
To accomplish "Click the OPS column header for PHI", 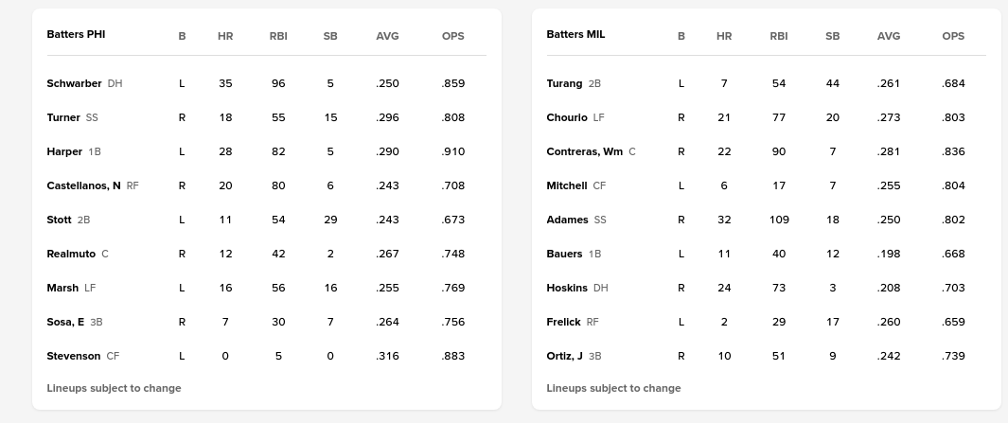I will coord(452,36).
